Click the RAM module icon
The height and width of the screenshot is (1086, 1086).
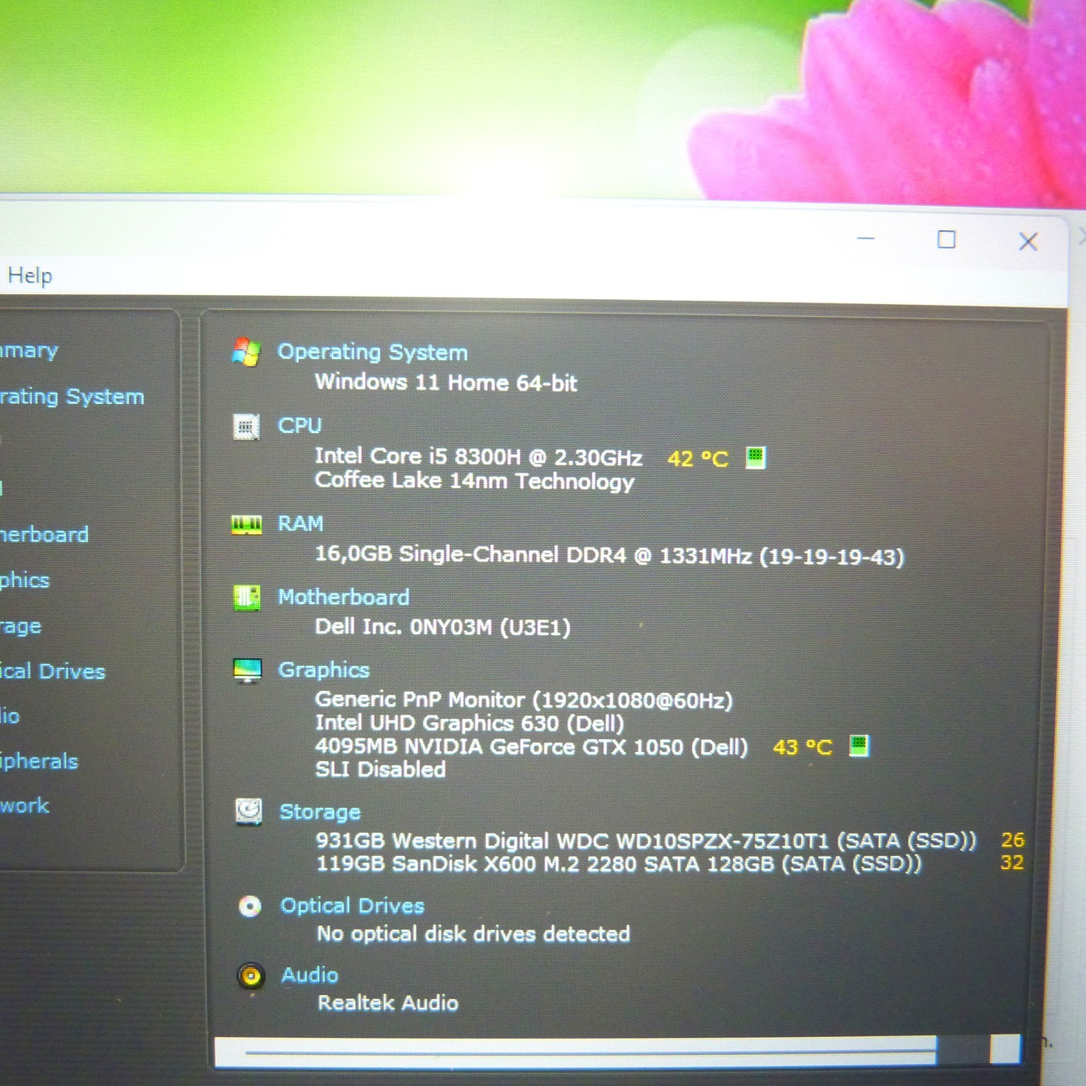pyautogui.click(x=246, y=525)
